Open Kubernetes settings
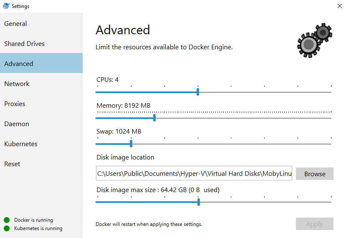This screenshot has width=346, height=238. pyautogui.click(x=21, y=144)
